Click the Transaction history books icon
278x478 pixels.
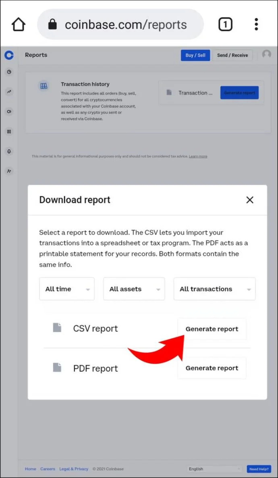(x=44, y=86)
